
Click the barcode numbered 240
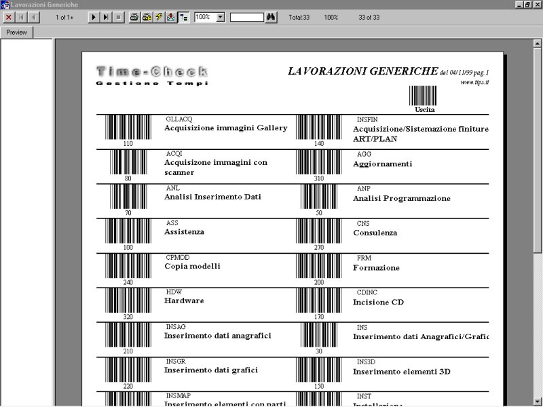[x=128, y=266]
